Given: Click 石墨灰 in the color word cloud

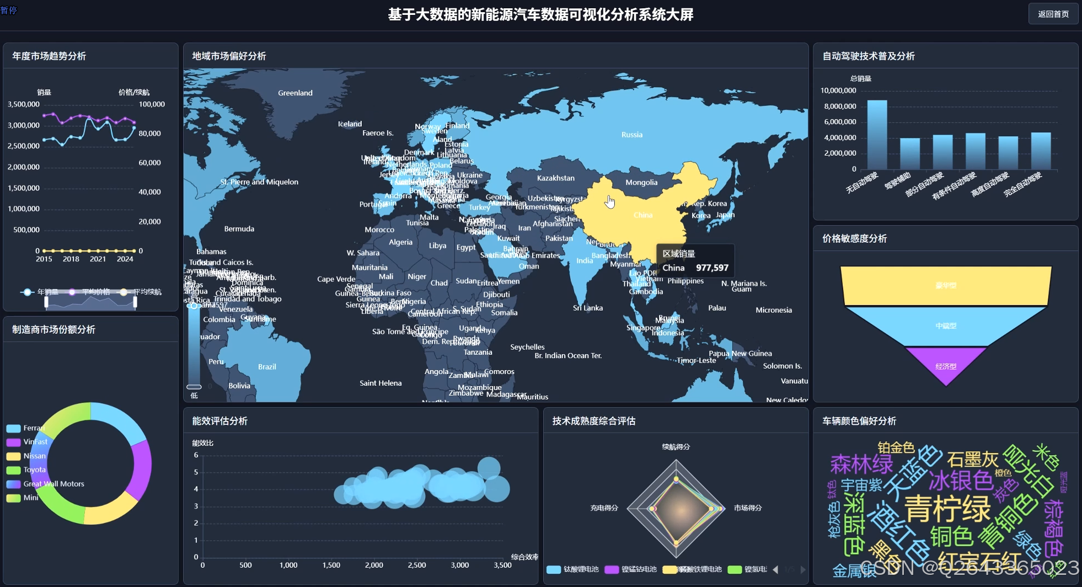Looking at the screenshot, I should point(973,459).
